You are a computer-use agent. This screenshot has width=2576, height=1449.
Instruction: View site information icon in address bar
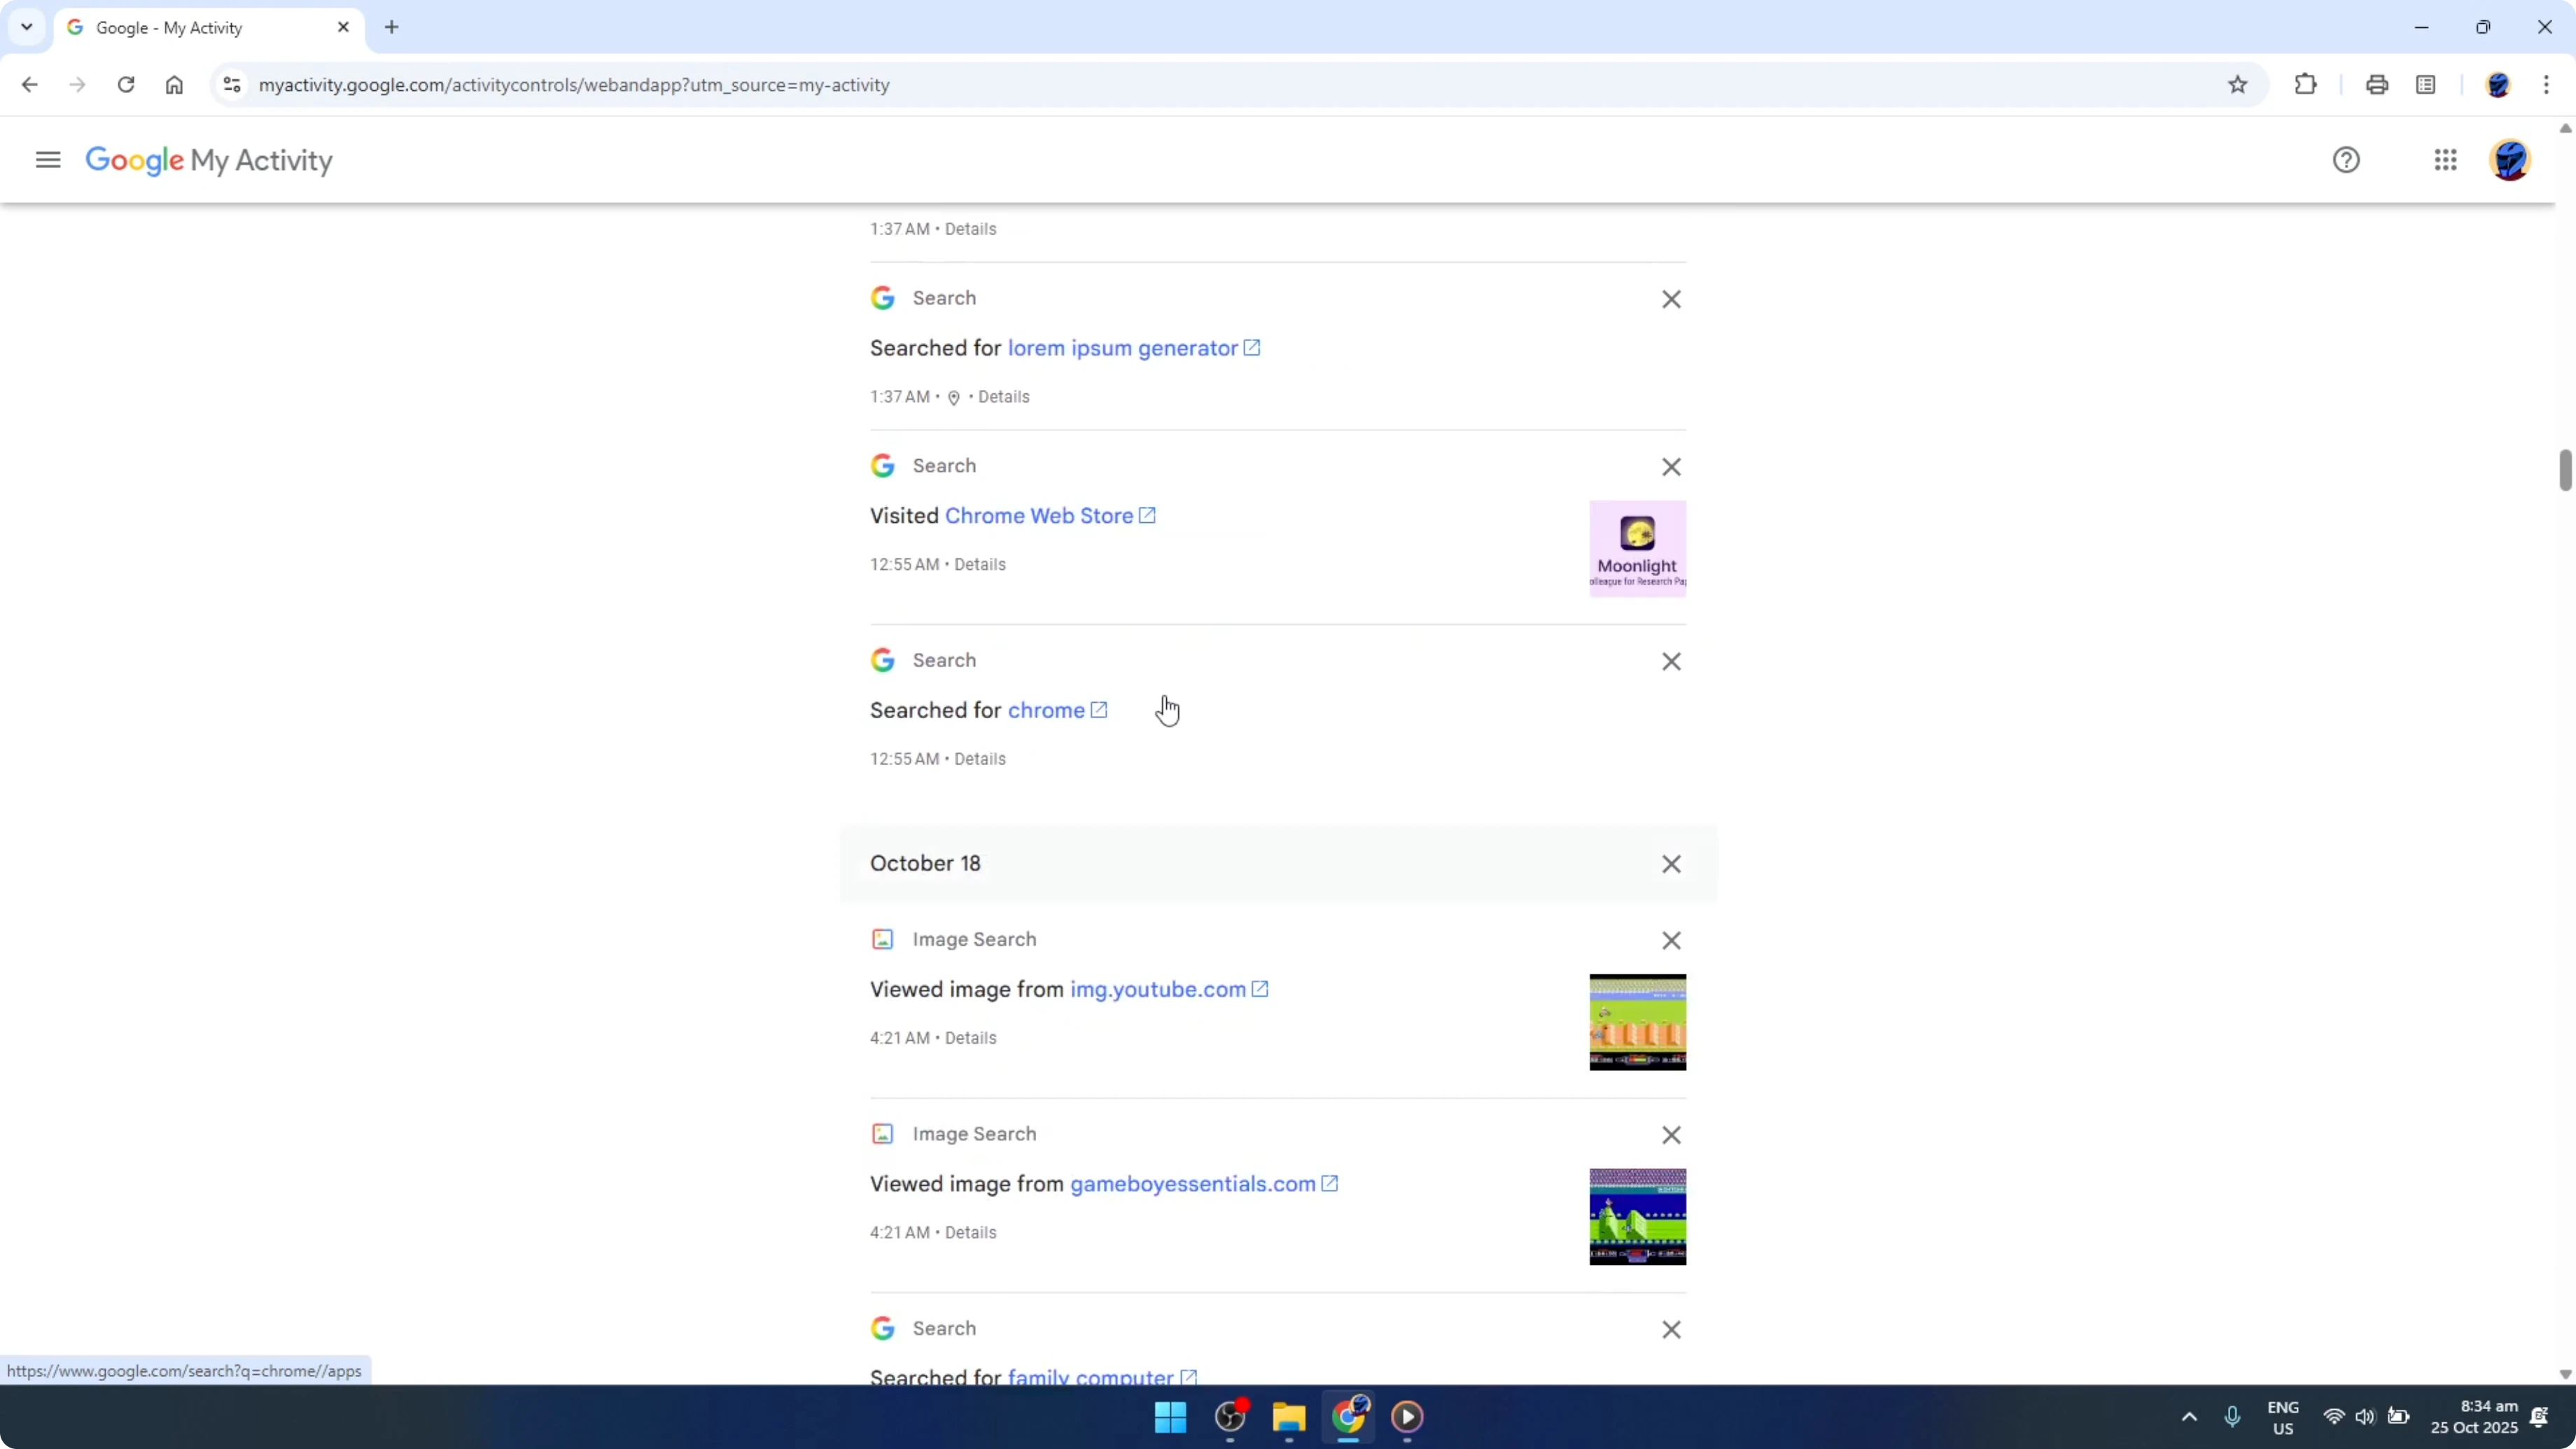232,85
